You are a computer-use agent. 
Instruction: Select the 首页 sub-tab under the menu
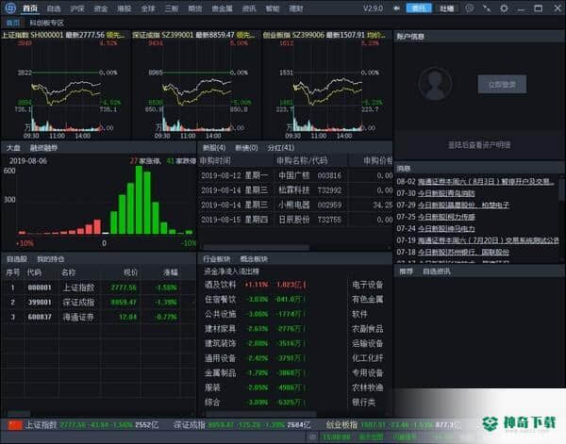click(x=13, y=23)
